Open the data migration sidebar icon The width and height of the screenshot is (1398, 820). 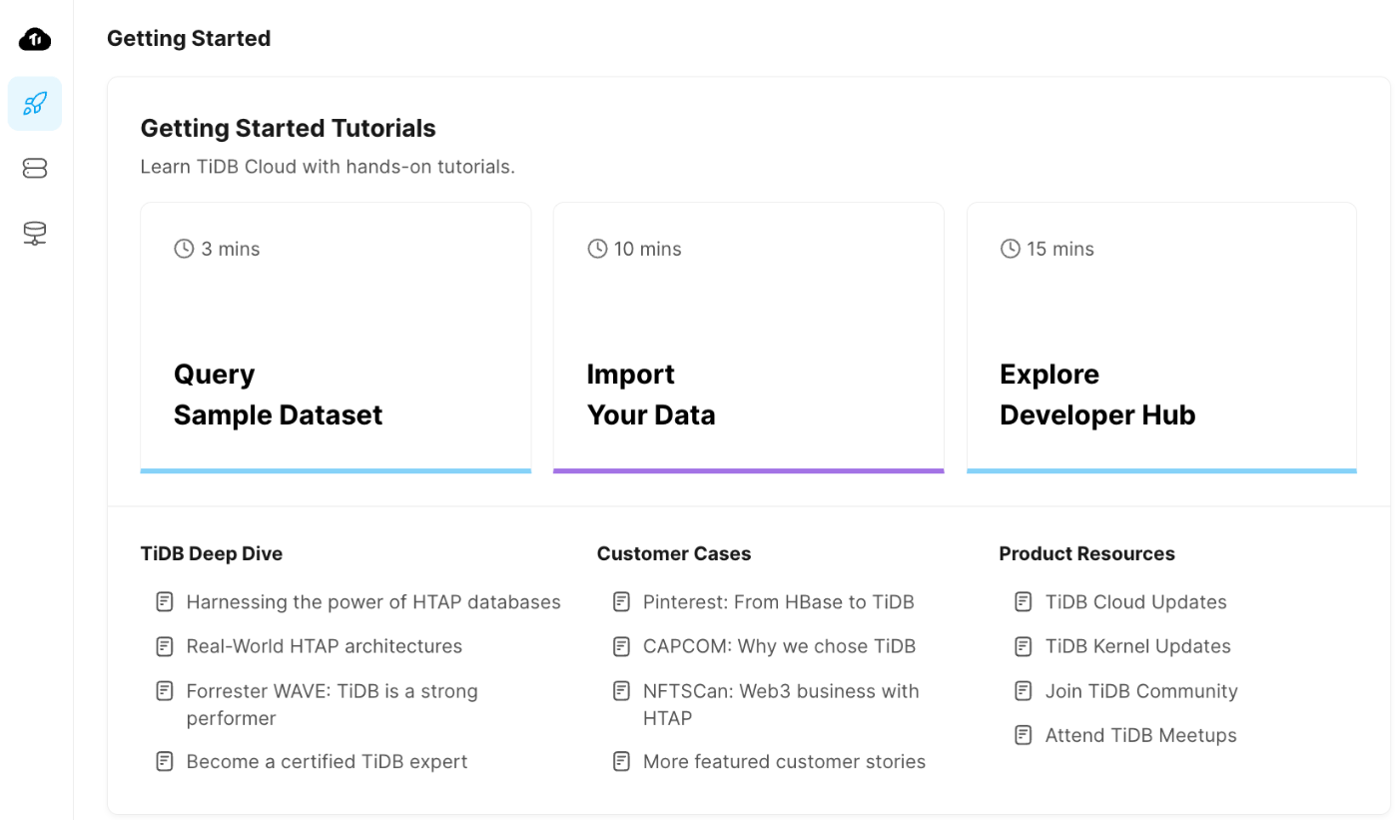pos(35,234)
